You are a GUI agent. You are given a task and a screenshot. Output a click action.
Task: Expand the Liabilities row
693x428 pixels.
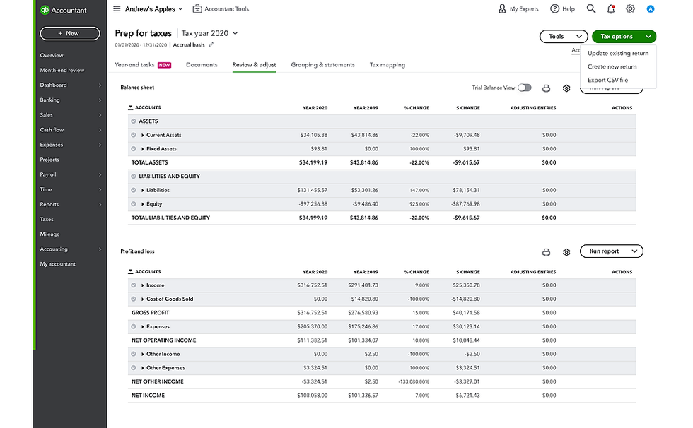(x=143, y=190)
